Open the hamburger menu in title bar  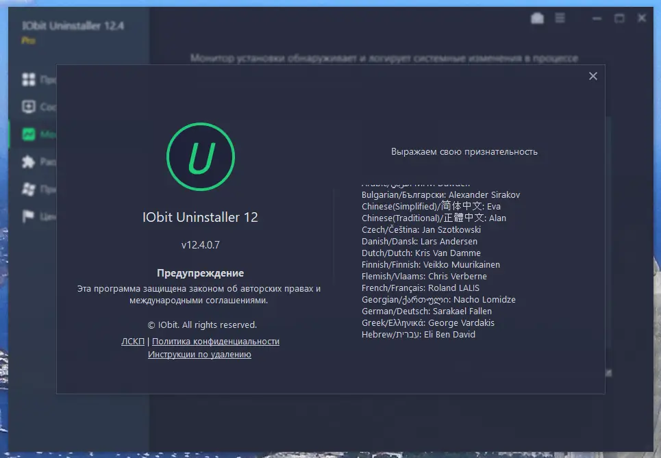point(560,18)
